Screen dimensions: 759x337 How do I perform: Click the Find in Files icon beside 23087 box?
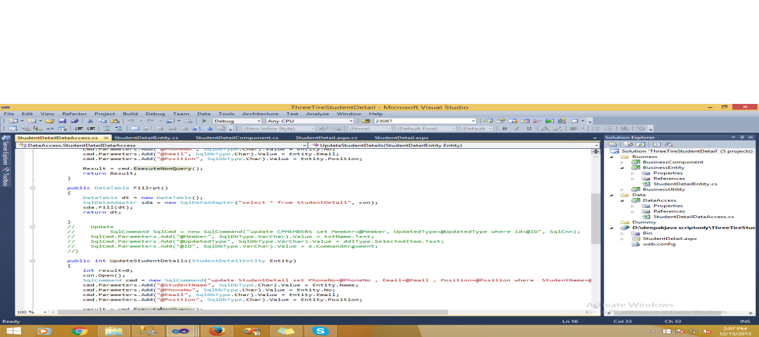coord(366,121)
